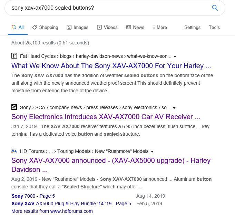
Task: Expand dropdown arrow beside Fat Head Cycles breadcrumb
Action: click(x=175, y=56)
